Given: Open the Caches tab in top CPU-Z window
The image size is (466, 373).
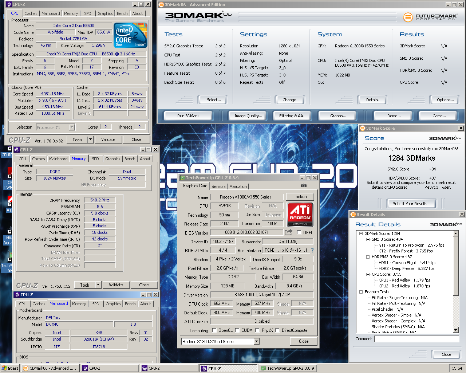Looking at the screenshot, I should pos(31,13).
